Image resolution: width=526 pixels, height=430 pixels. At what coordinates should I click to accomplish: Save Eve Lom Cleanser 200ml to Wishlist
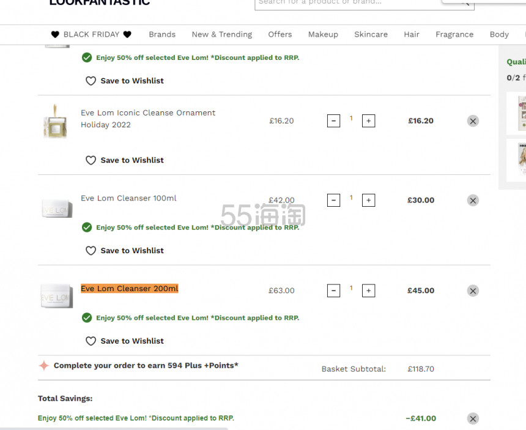pos(124,341)
